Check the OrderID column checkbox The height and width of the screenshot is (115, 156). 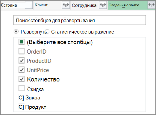click(x=22, y=51)
